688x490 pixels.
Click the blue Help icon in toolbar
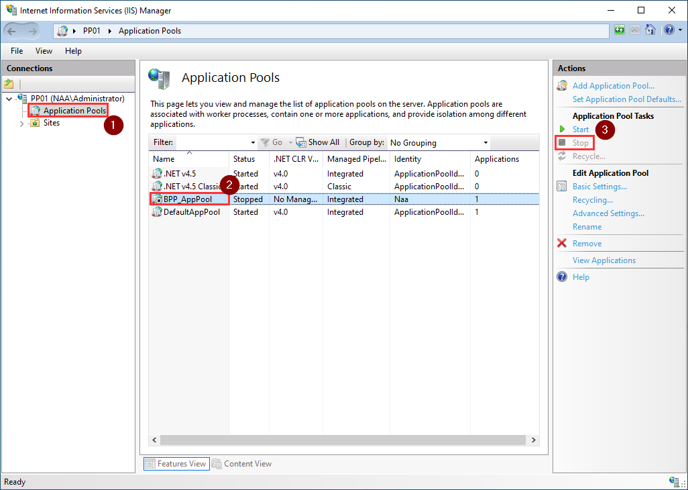point(669,30)
